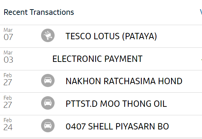Click the partially visible View link at top right
Image resolution: width=202 pixels, height=139 pixels.
(x=201, y=12)
